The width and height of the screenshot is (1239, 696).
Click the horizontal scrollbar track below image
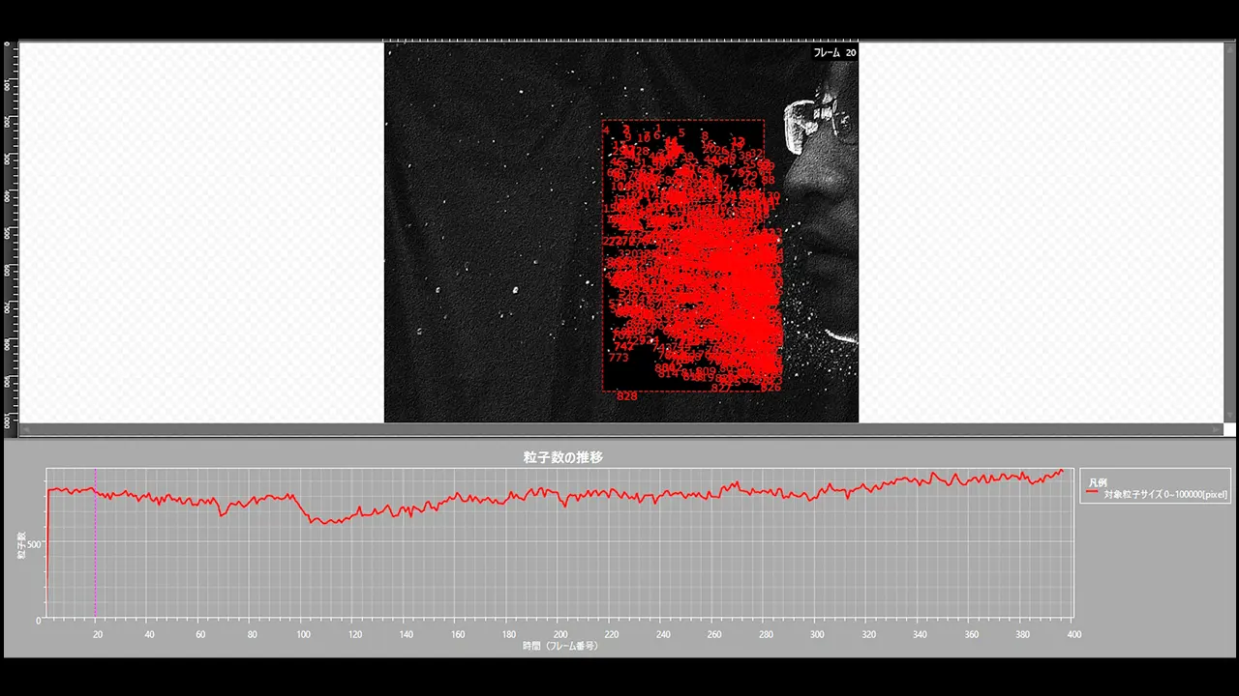tap(621, 429)
